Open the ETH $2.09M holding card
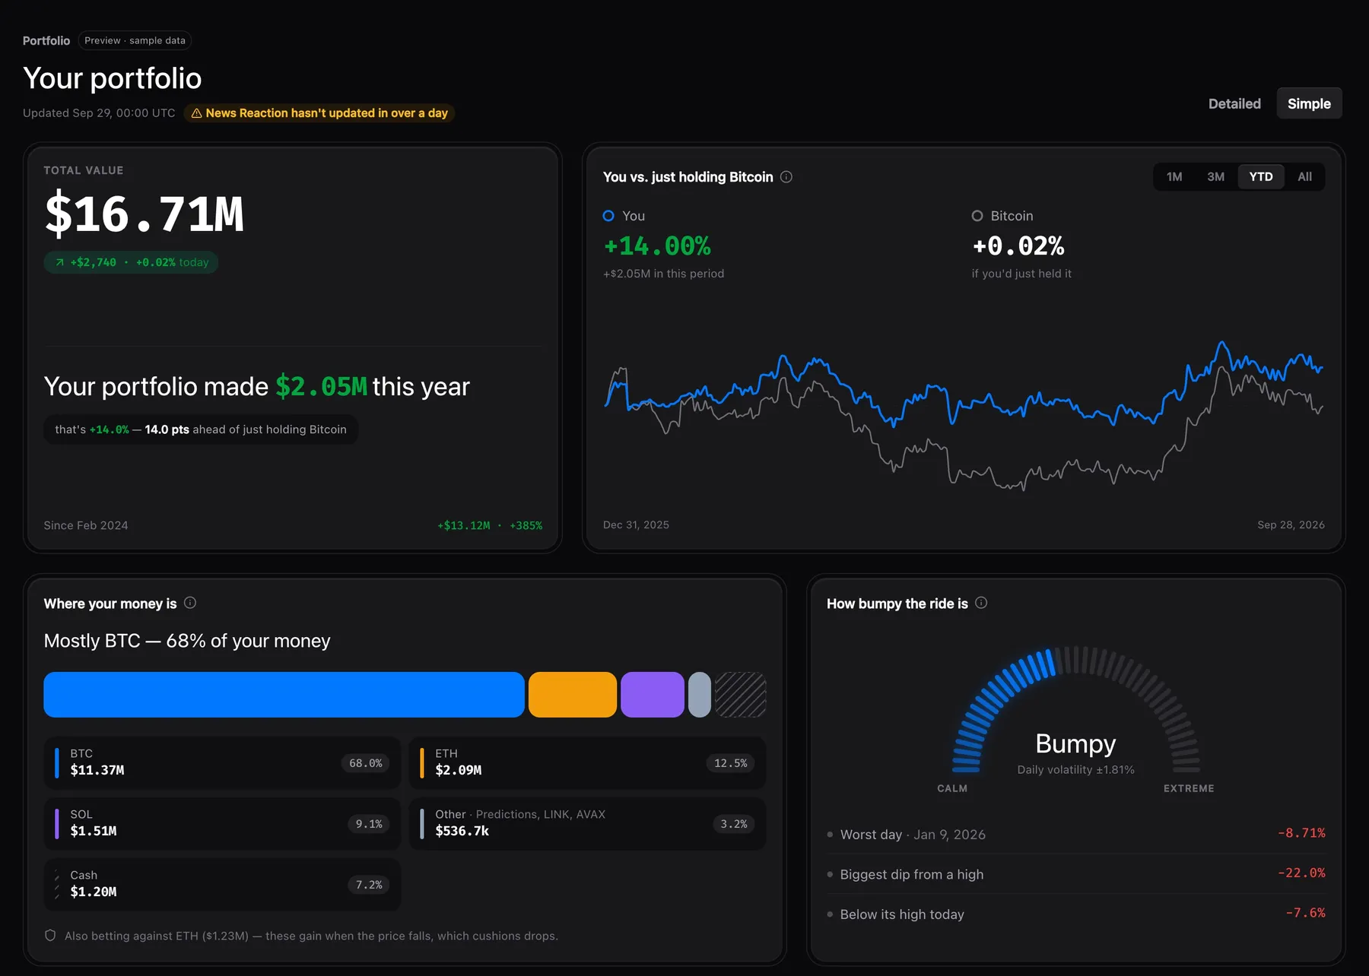1369x976 pixels. pos(587,762)
